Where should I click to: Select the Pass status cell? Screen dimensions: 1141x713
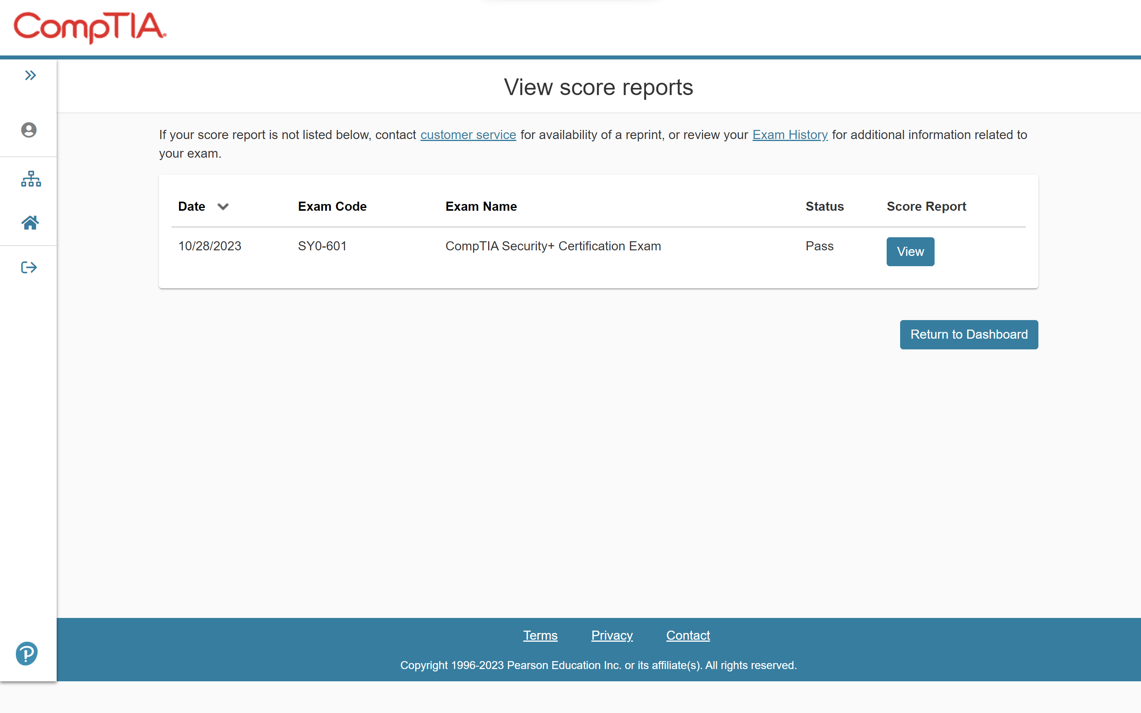[819, 246]
